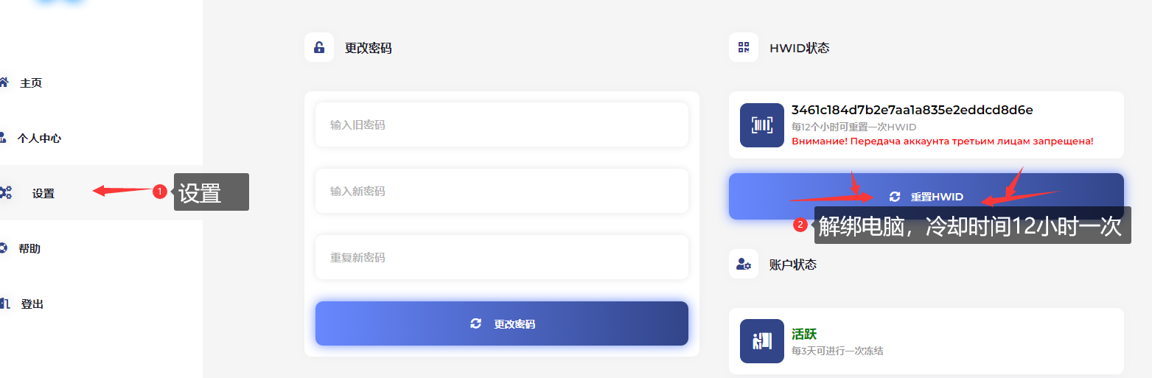
Task: Click the 重置HWID button
Action: tap(926, 197)
